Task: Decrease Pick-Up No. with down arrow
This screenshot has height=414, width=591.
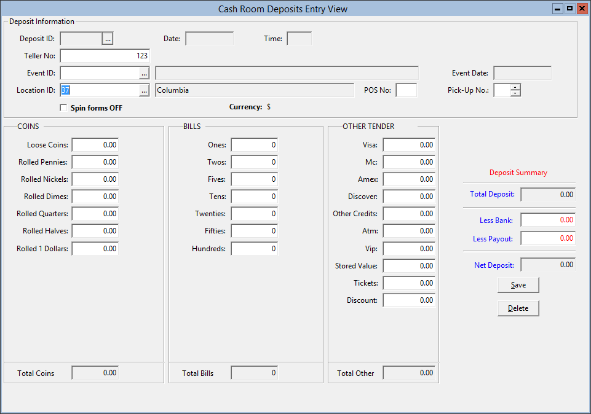Action: click(515, 93)
